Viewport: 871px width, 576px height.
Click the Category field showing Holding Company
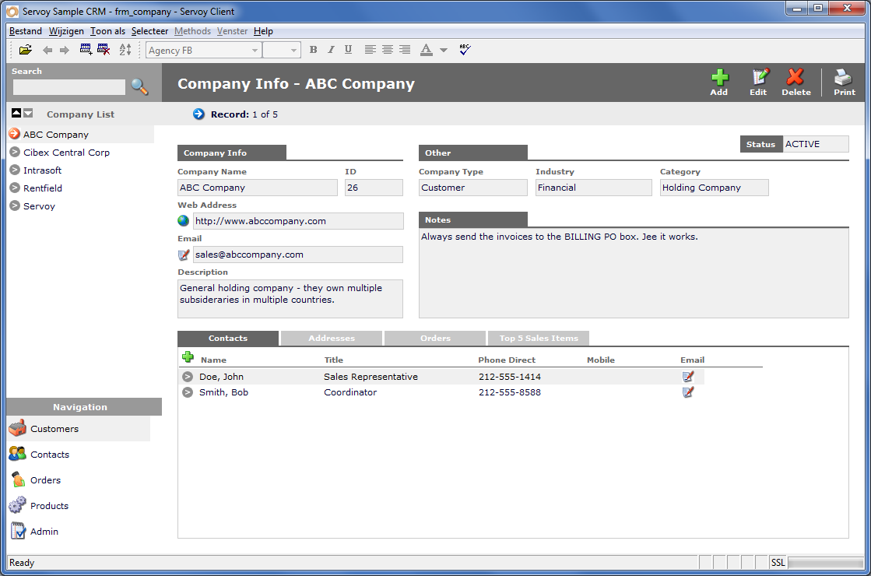pos(715,188)
